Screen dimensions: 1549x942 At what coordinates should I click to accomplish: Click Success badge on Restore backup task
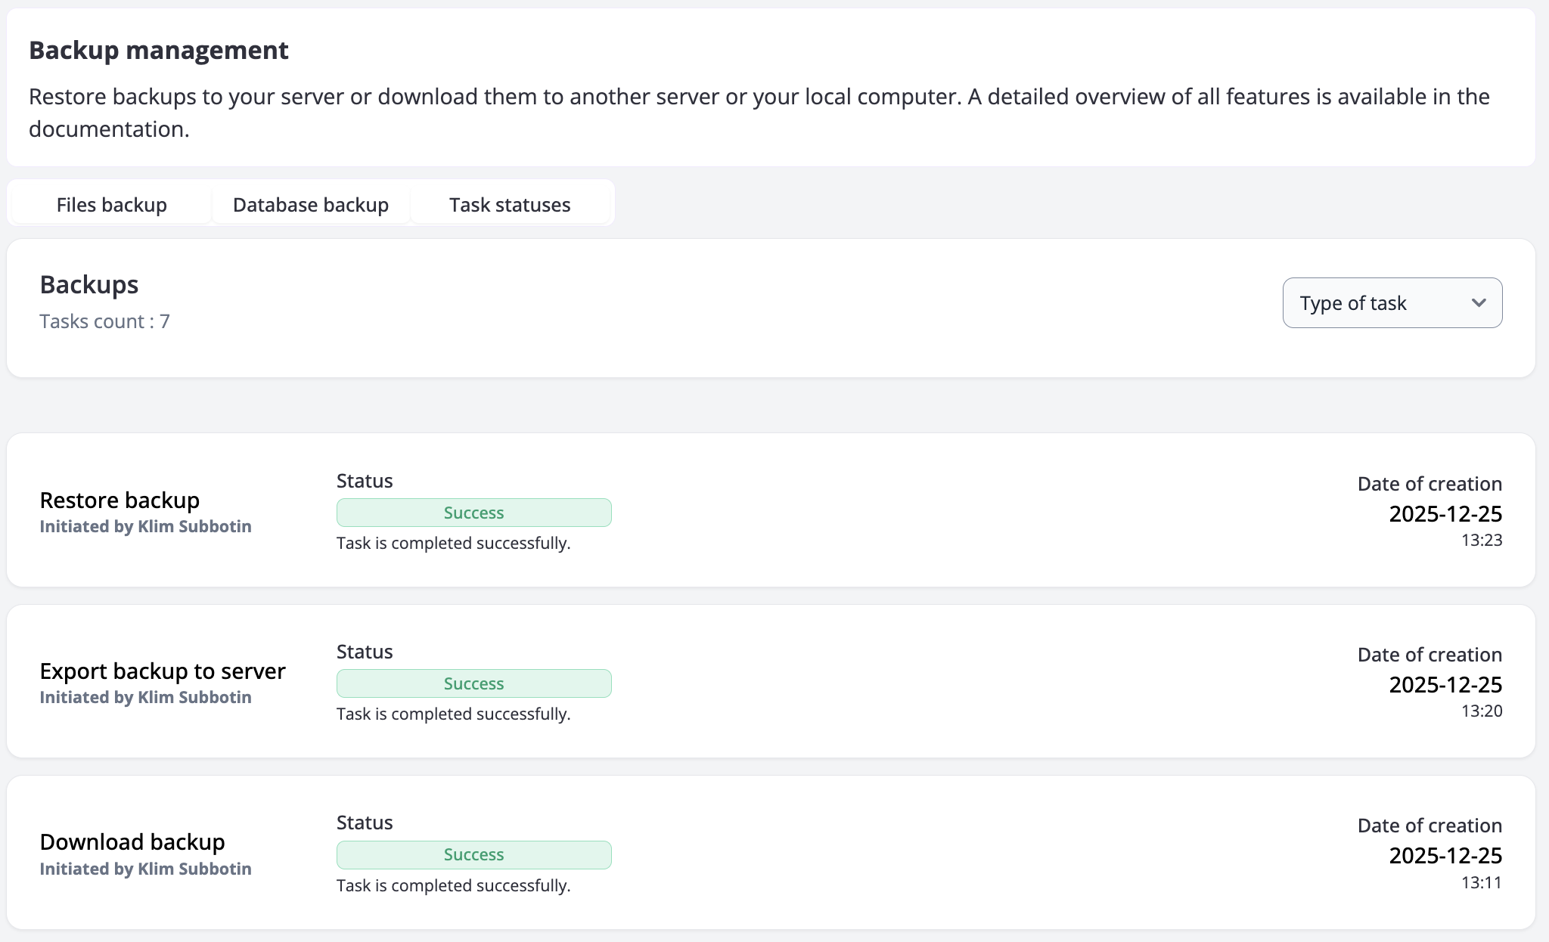tap(473, 513)
